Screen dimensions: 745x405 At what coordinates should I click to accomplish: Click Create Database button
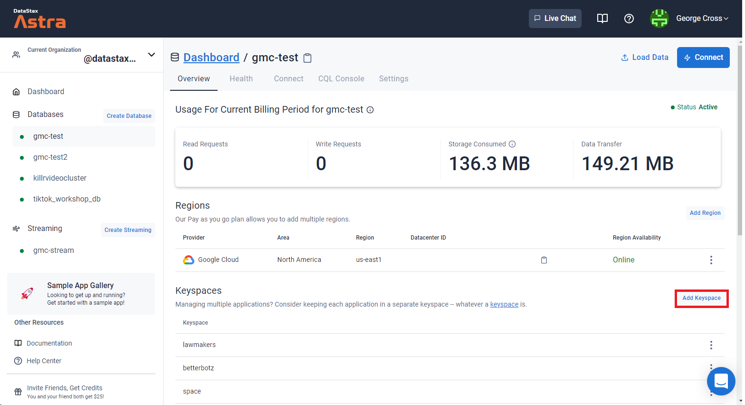click(129, 116)
